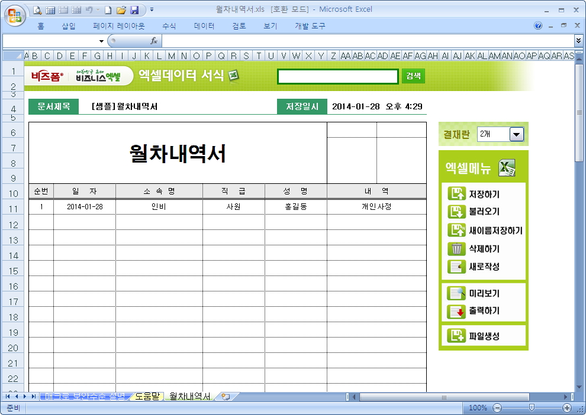This screenshot has width=586, height=415.
Task: Click the Save floppy disk icon
Action: point(134,10)
